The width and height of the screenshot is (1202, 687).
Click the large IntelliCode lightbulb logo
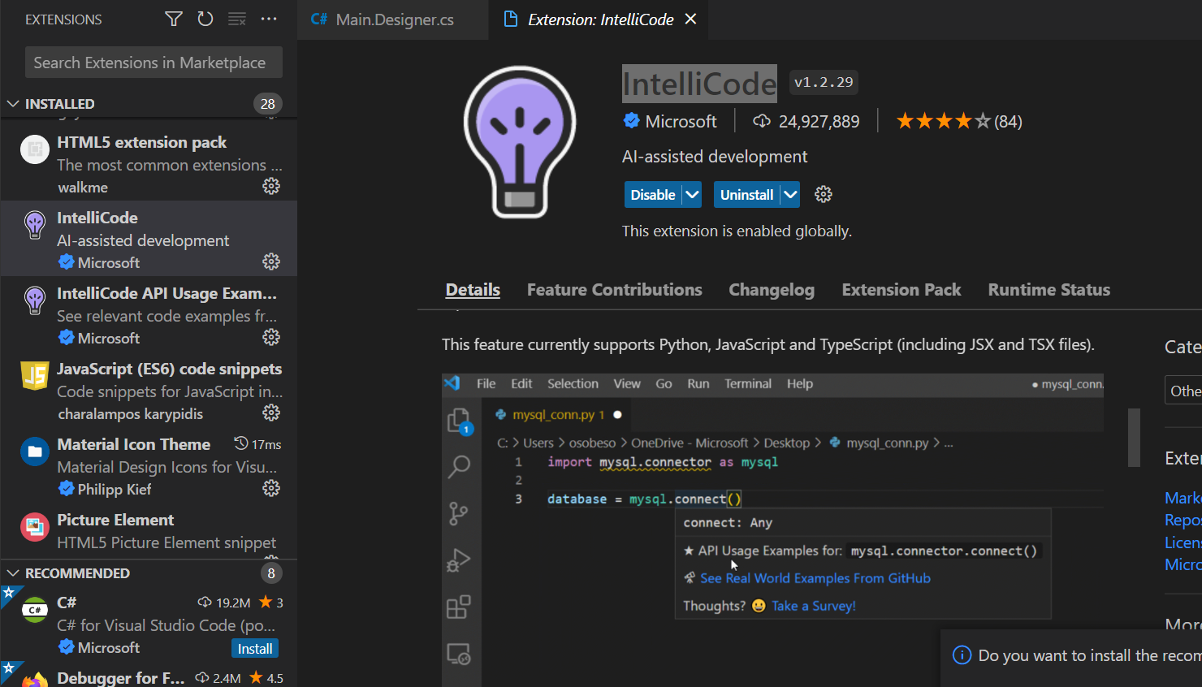[x=520, y=141]
